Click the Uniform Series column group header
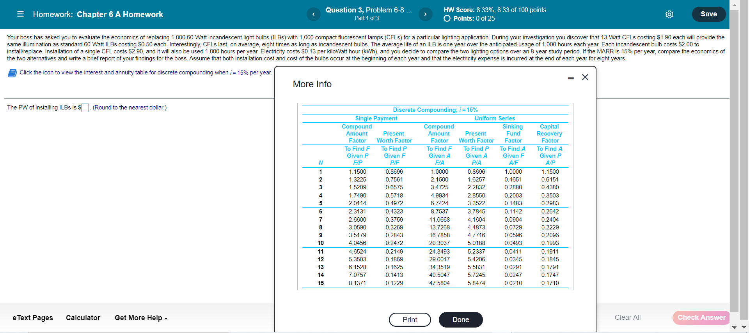749x333 pixels. pos(495,118)
